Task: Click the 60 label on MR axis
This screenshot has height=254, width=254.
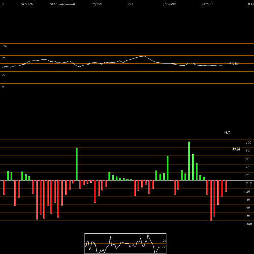Action: point(248,159)
